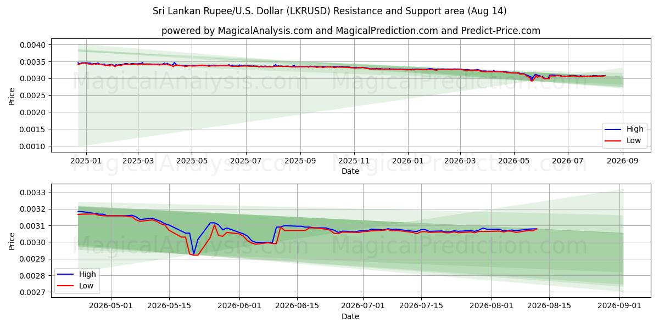Screen dimensions: 659x329
Task: Click the 'Price' label of the top chart
Action: 12,96
